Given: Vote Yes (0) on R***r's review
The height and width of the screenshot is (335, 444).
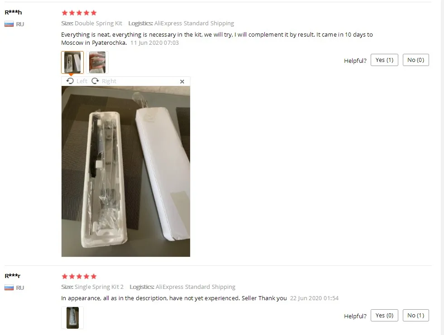Looking at the screenshot, I should (384, 315).
